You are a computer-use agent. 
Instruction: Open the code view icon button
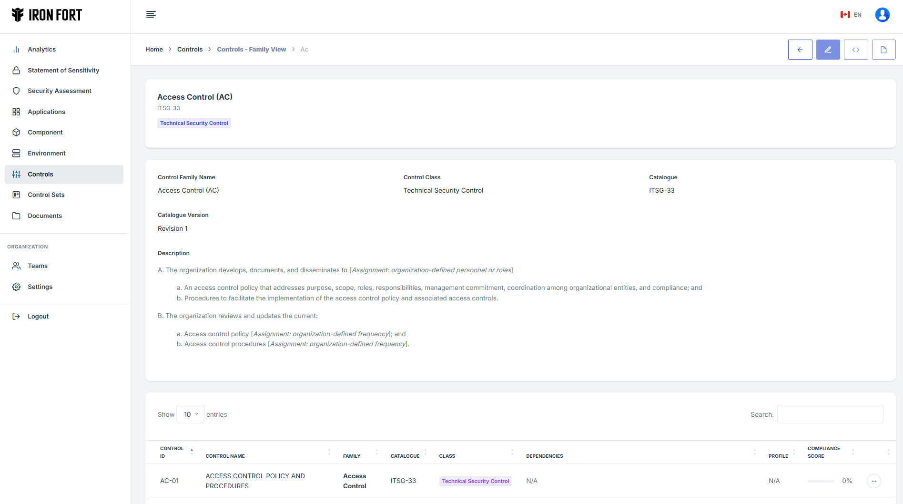click(856, 50)
